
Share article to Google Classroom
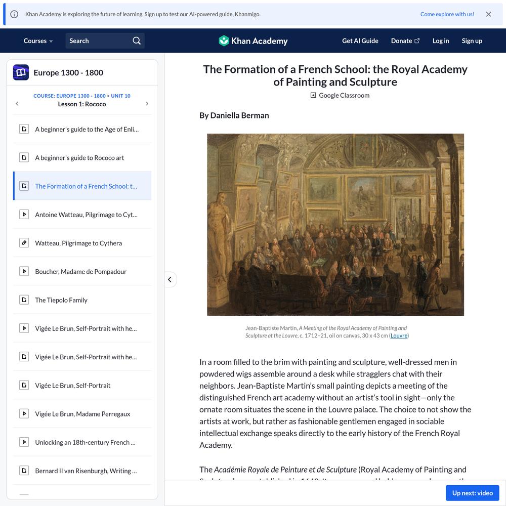(x=340, y=95)
